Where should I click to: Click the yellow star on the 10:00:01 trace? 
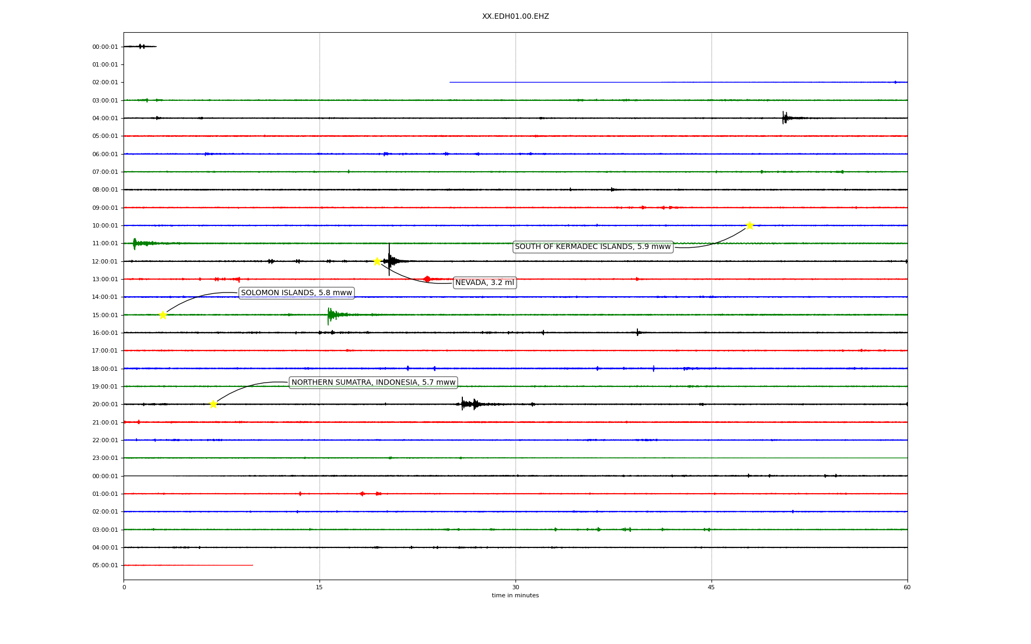coord(750,225)
